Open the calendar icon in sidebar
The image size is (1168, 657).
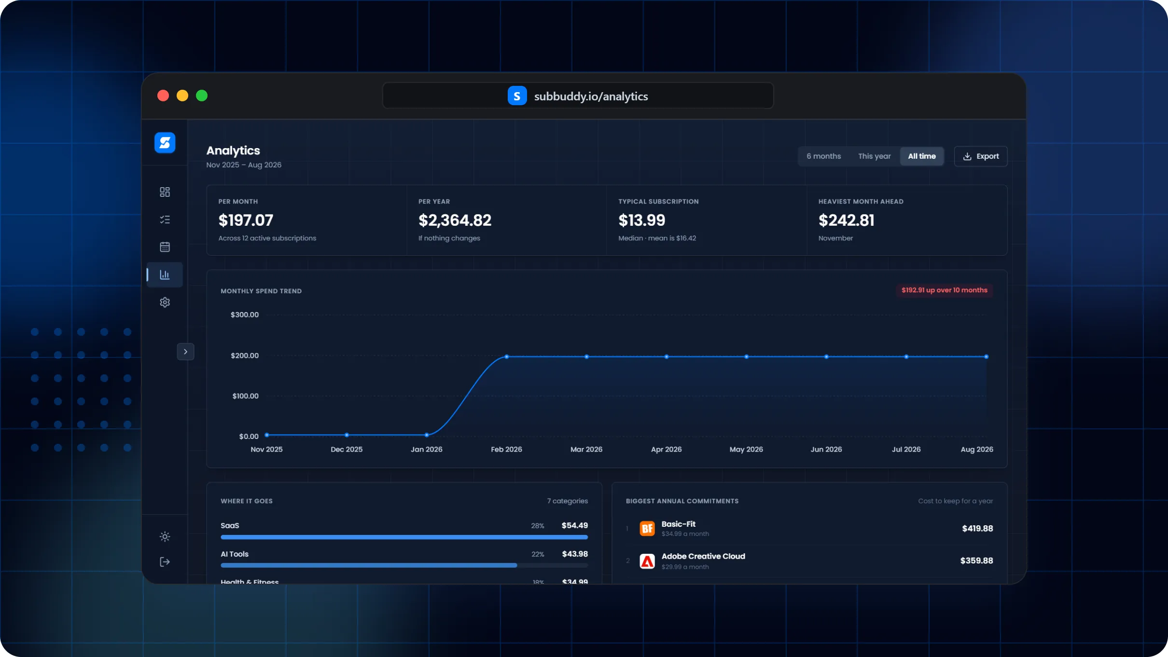click(165, 247)
